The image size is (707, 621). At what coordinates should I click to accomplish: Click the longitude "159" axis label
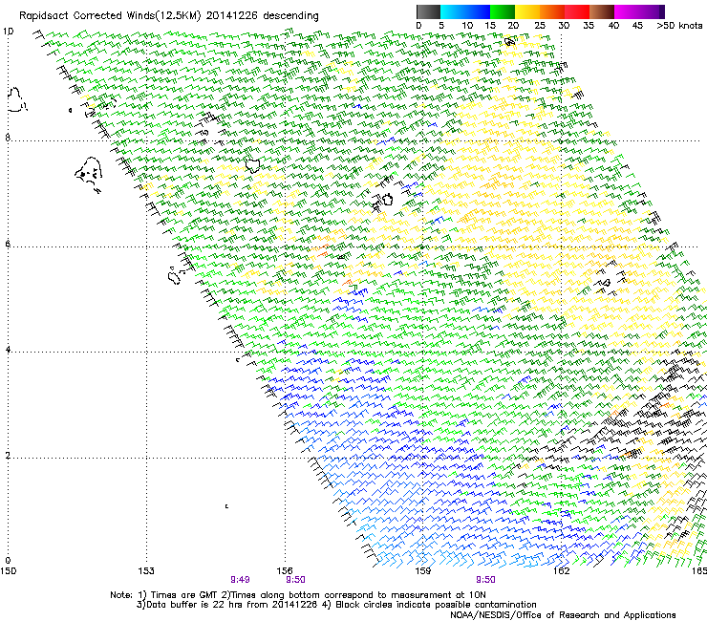pos(423,571)
